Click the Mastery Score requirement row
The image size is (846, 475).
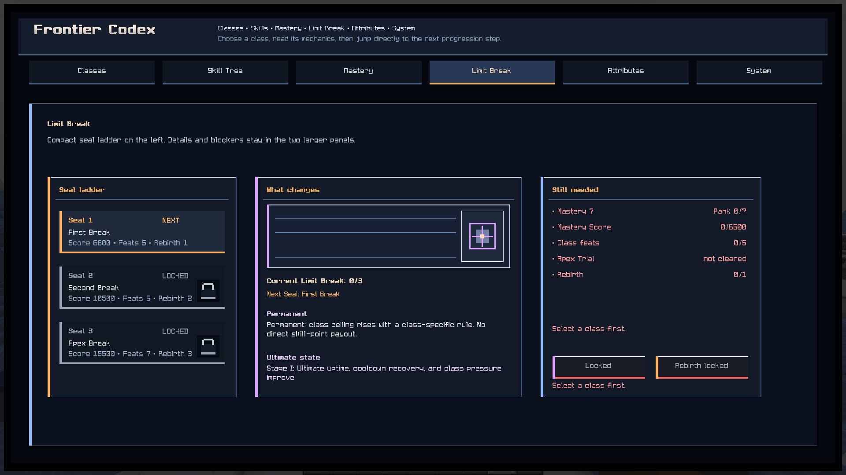click(x=649, y=227)
